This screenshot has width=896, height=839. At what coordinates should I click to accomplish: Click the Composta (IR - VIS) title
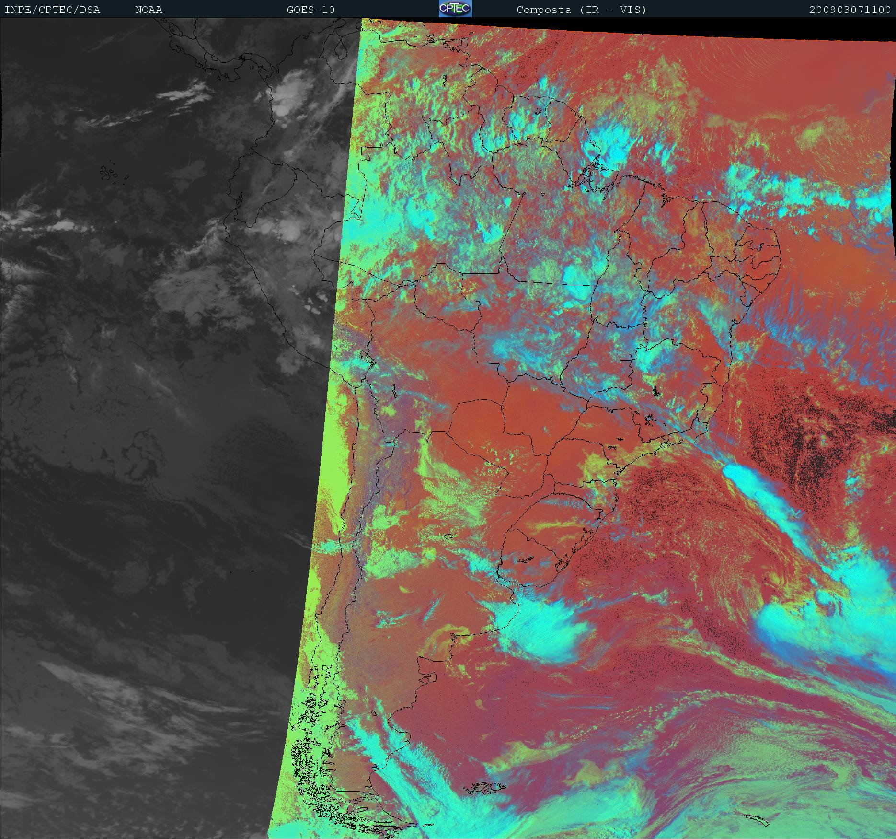click(x=582, y=10)
